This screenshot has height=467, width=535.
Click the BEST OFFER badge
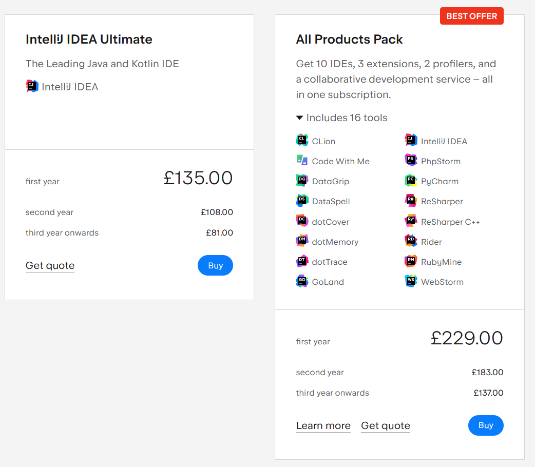click(471, 16)
